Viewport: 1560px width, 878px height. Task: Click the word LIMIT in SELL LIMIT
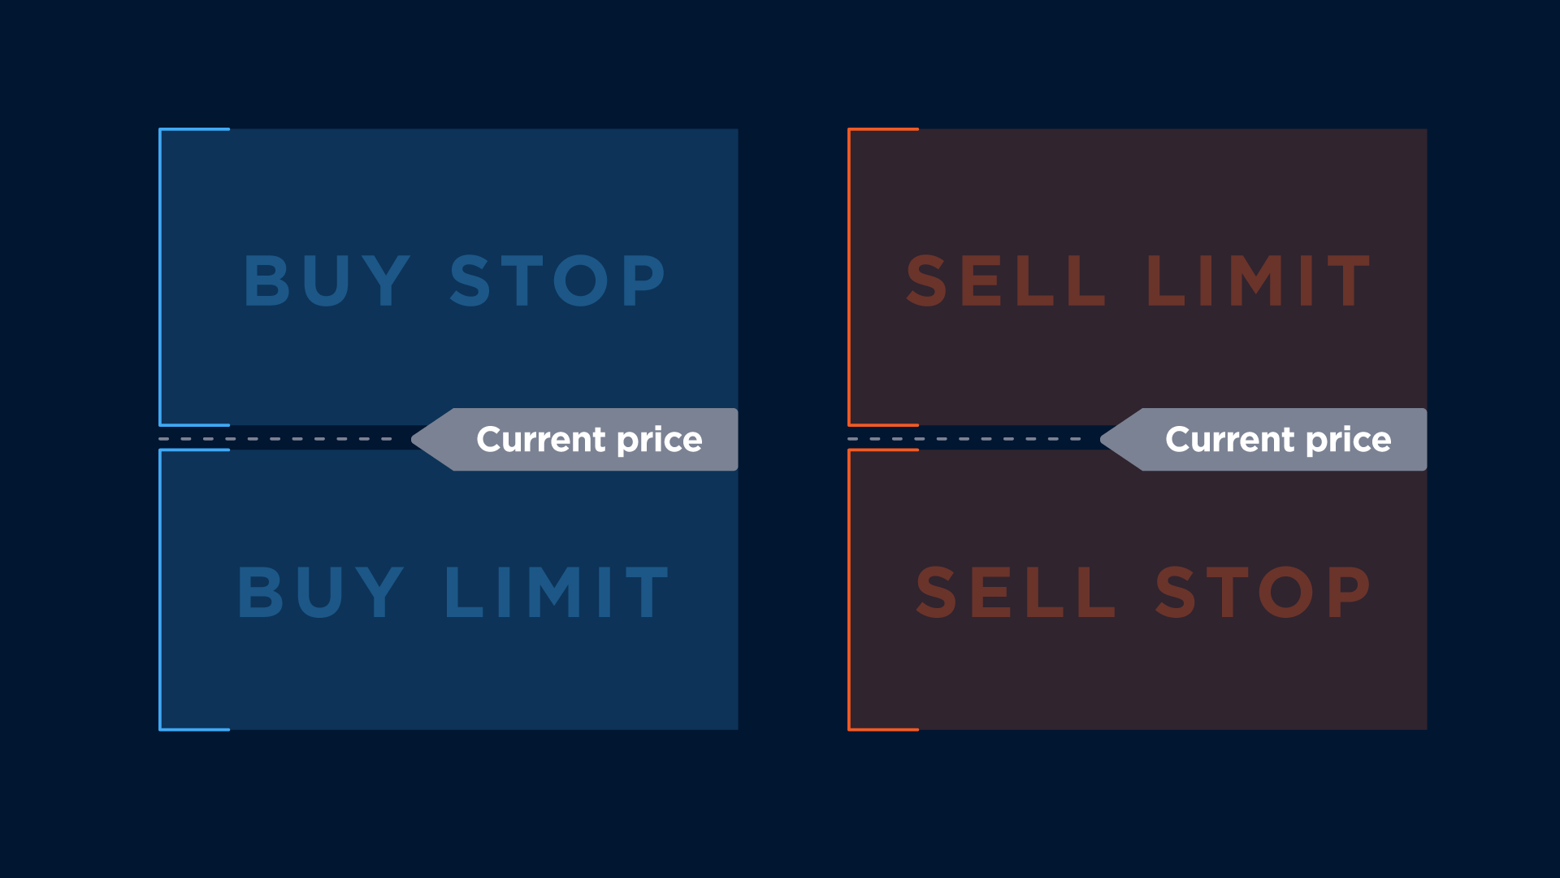coord(1258,280)
